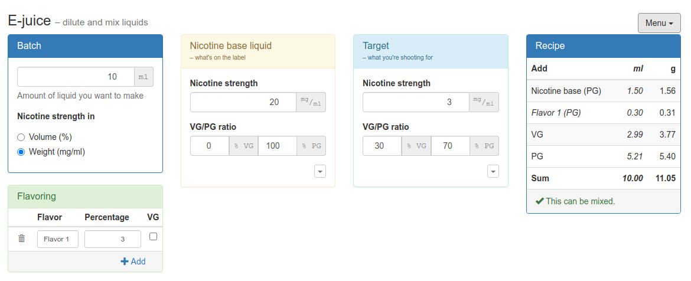Click the Flavor 1 name field
This screenshot has height=281, width=691.
click(x=58, y=239)
